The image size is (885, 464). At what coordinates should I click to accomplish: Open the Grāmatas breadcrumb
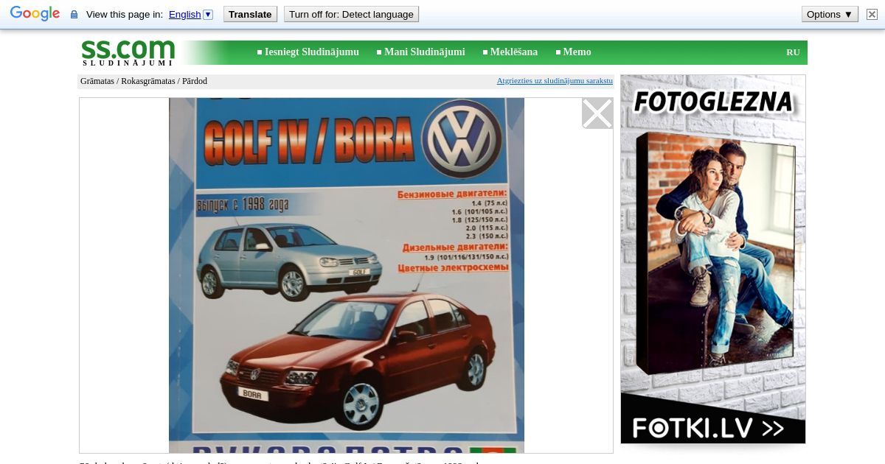(x=97, y=81)
